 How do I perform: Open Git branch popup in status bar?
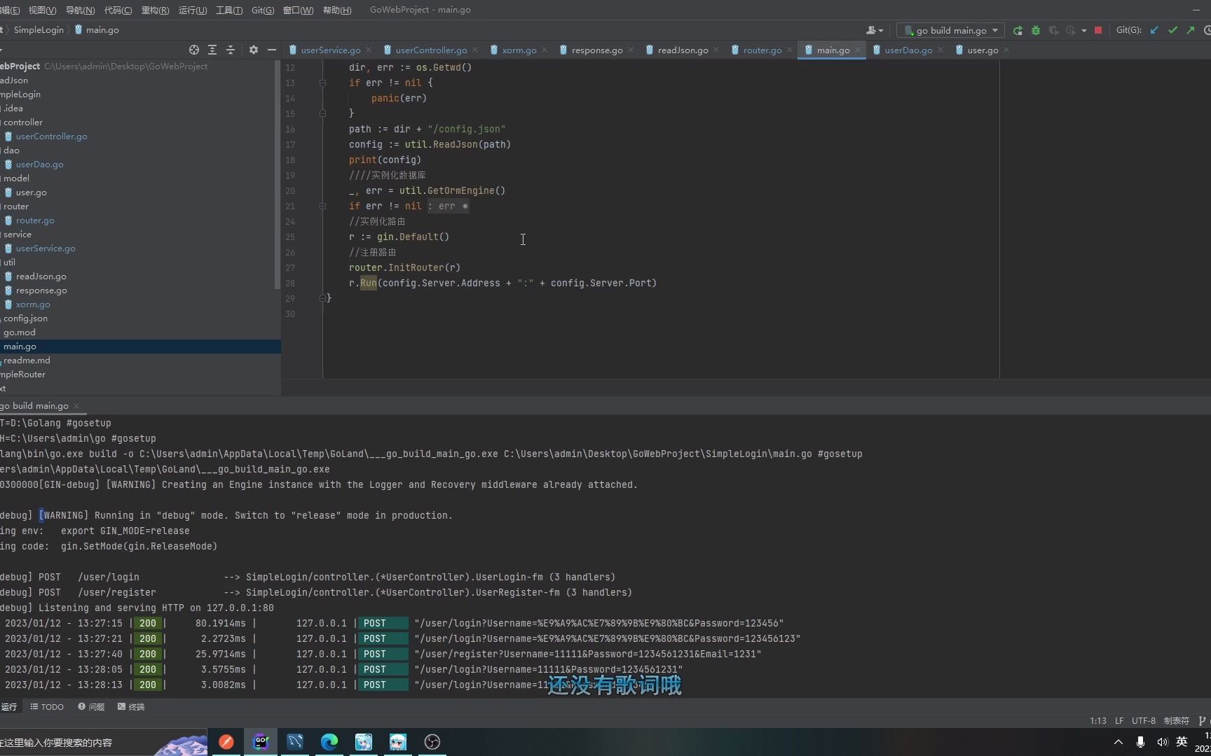[x=1203, y=720]
